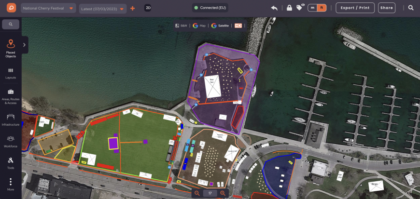Open the Latest (07/03/2023) version dropdown
Screen dimensions: 420x199
(102, 8)
